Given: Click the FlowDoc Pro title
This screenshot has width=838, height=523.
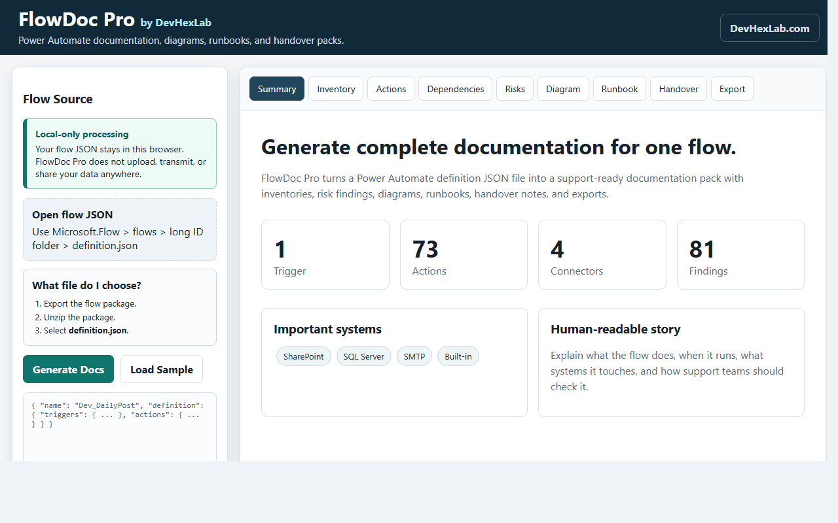Looking at the screenshot, I should coord(77,20).
